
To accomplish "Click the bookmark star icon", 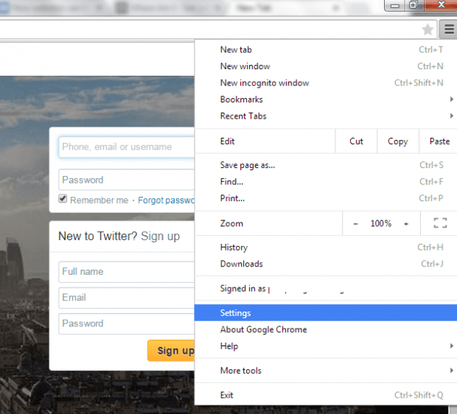I will point(428,29).
